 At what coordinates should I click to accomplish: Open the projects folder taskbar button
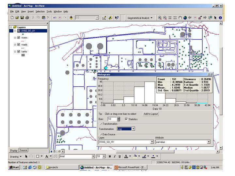click(61, 167)
